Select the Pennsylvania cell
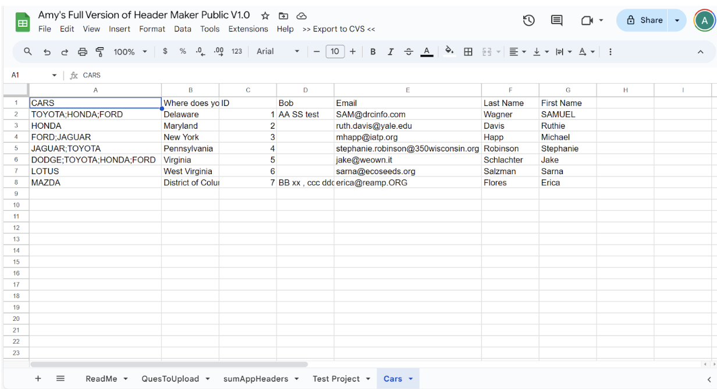Image resolution: width=717 pixels, height=389 pixels. coord(190,148)
